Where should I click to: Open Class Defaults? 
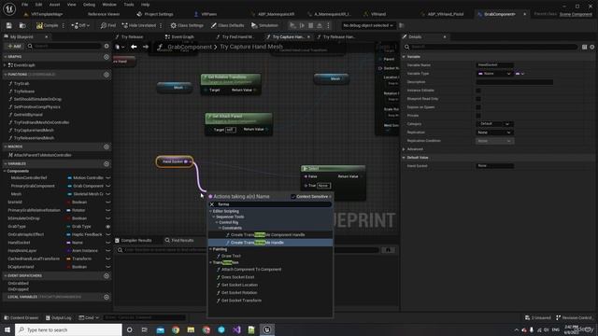tap(227, 25)
